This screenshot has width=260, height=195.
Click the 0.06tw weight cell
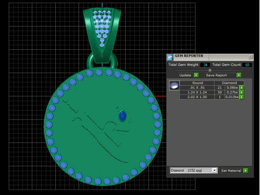pos(232,88)
